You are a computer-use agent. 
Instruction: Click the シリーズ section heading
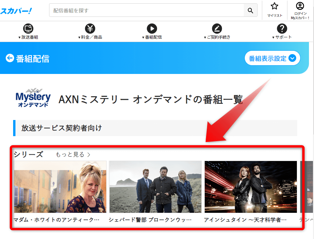point(28,154)
